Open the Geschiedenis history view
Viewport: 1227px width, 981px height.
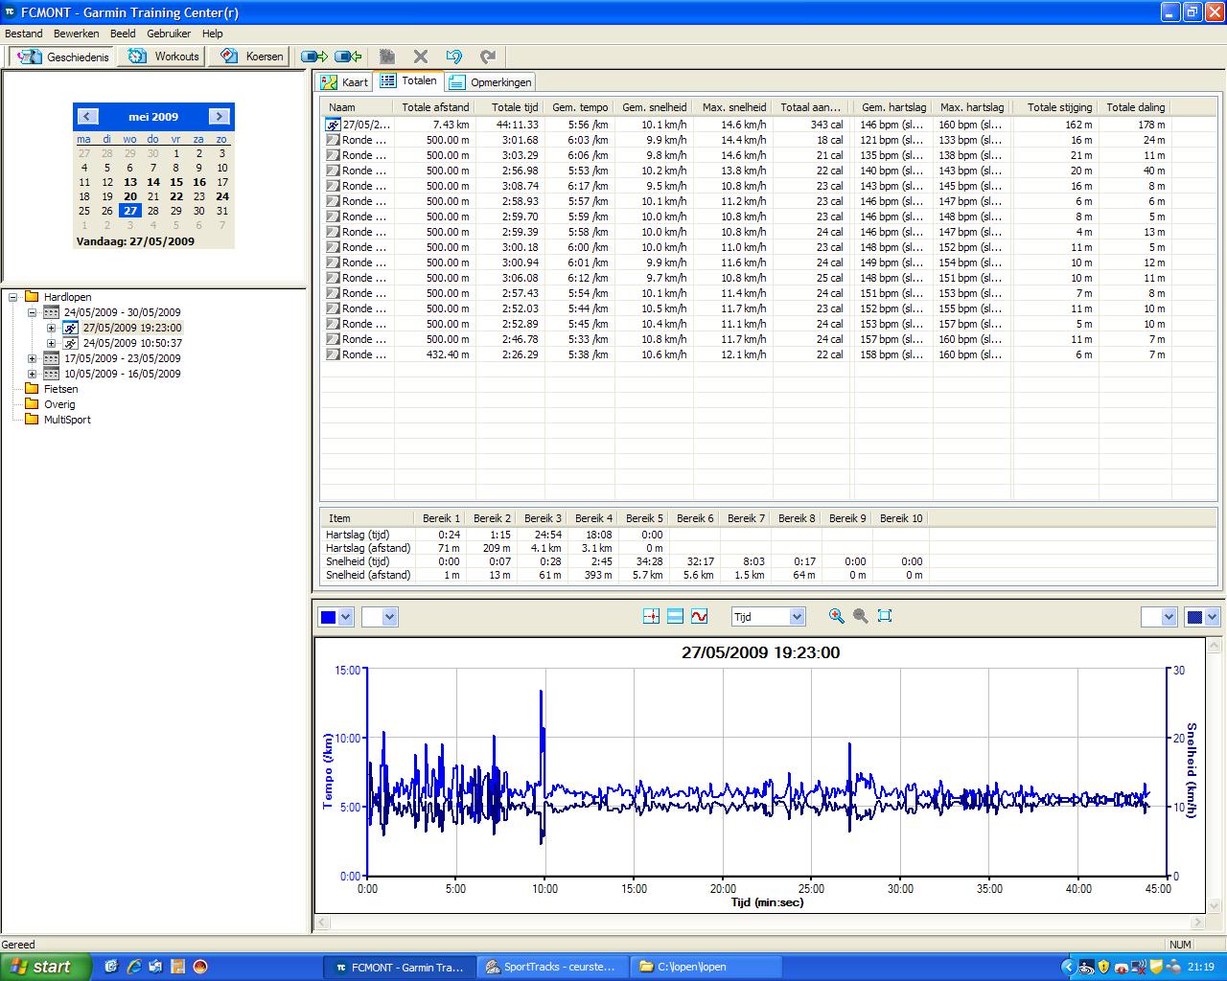[x=64, y=57]
